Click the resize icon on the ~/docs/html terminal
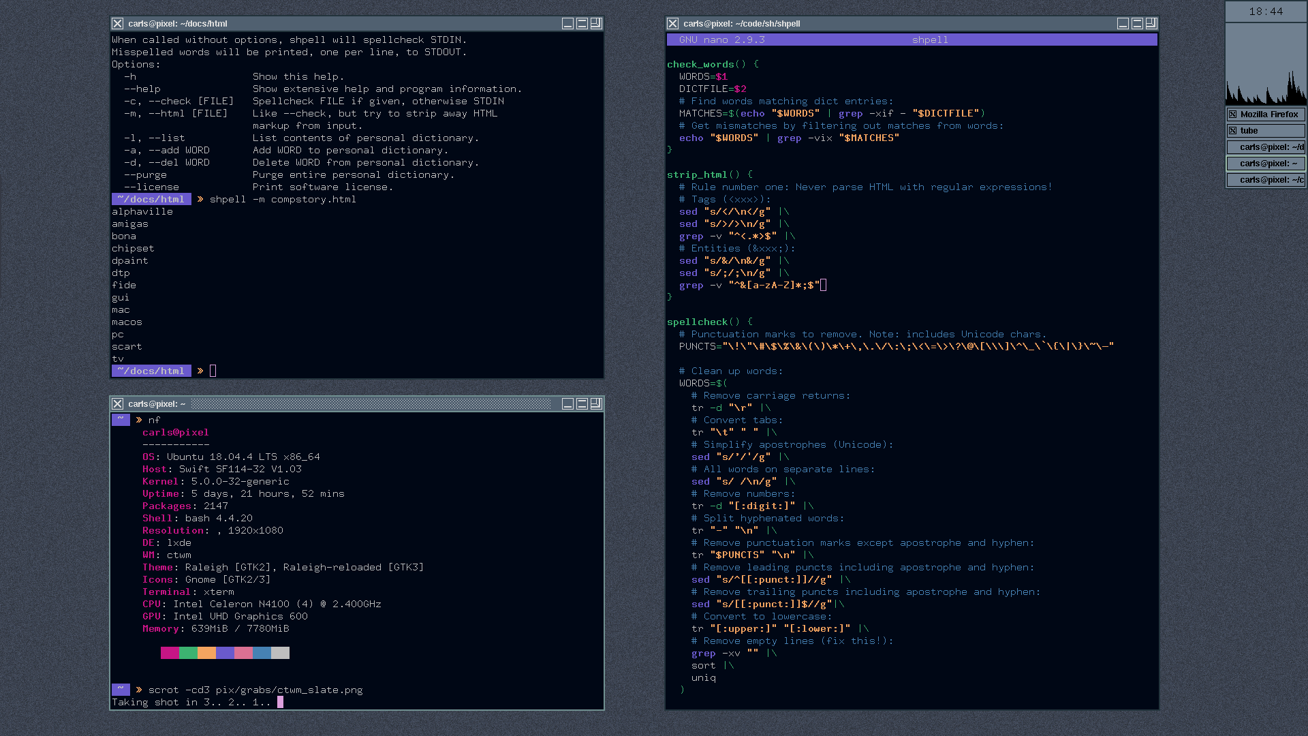 coord(596,24)
